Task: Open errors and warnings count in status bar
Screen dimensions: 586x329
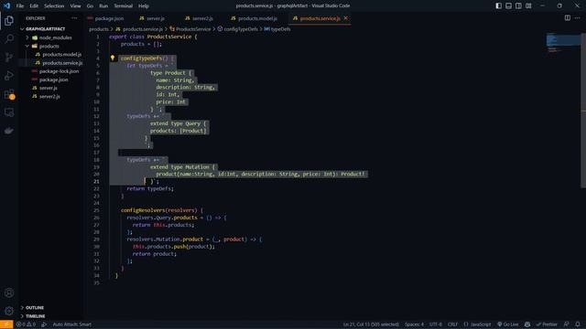Action: (x=26, y=324)
